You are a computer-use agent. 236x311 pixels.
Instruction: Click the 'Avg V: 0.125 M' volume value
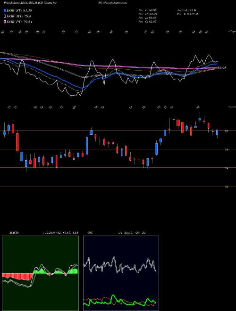[186, 10]
